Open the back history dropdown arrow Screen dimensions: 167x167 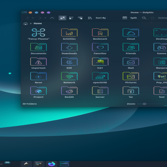click(x=33, y=18)
